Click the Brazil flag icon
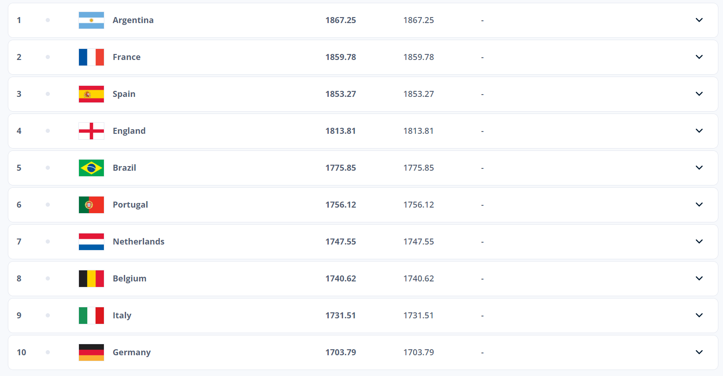Viewport: 723px width, 376px height. tap(91, 168)
